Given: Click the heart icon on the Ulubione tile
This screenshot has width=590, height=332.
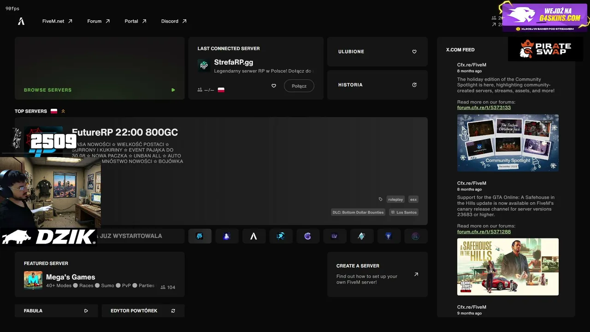Looking at the screenshot, I should (414, 52).
